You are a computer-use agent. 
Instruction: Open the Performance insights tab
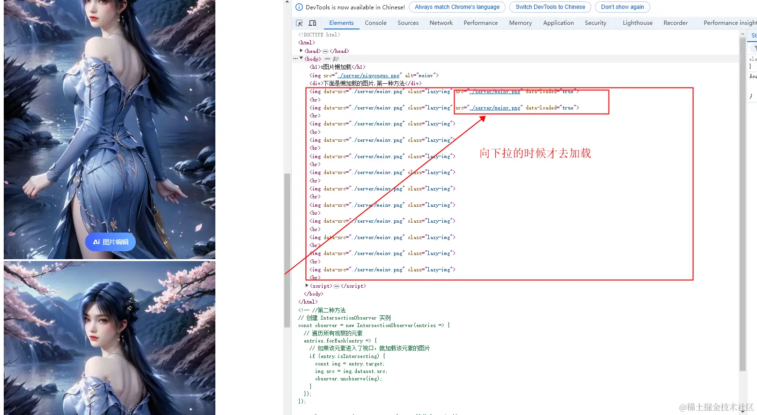[x=730, y=23]
